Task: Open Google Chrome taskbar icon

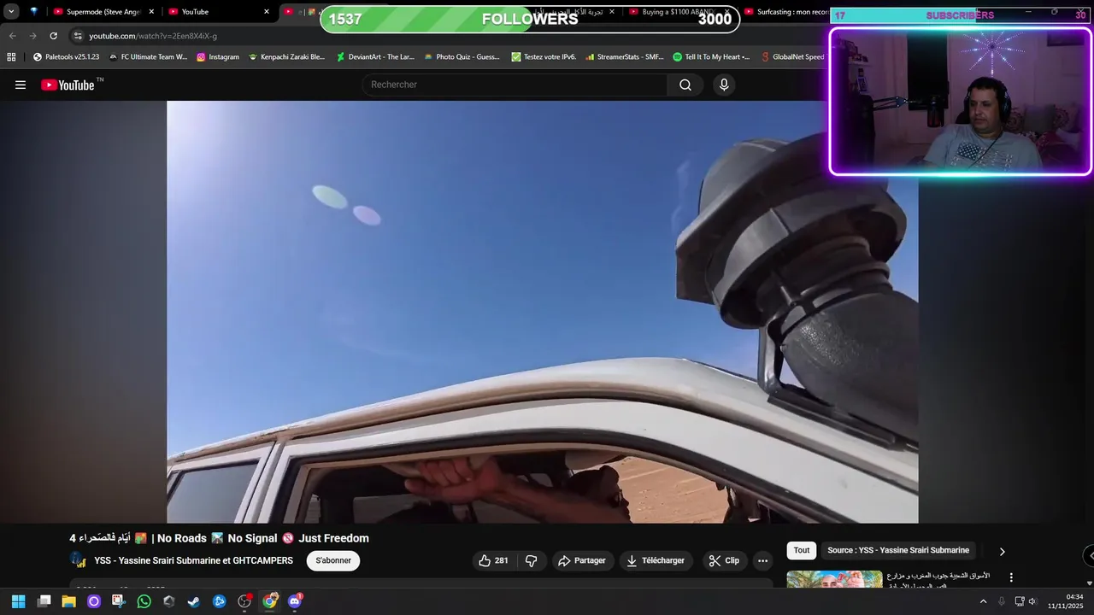Action: (x=270, y=601)
